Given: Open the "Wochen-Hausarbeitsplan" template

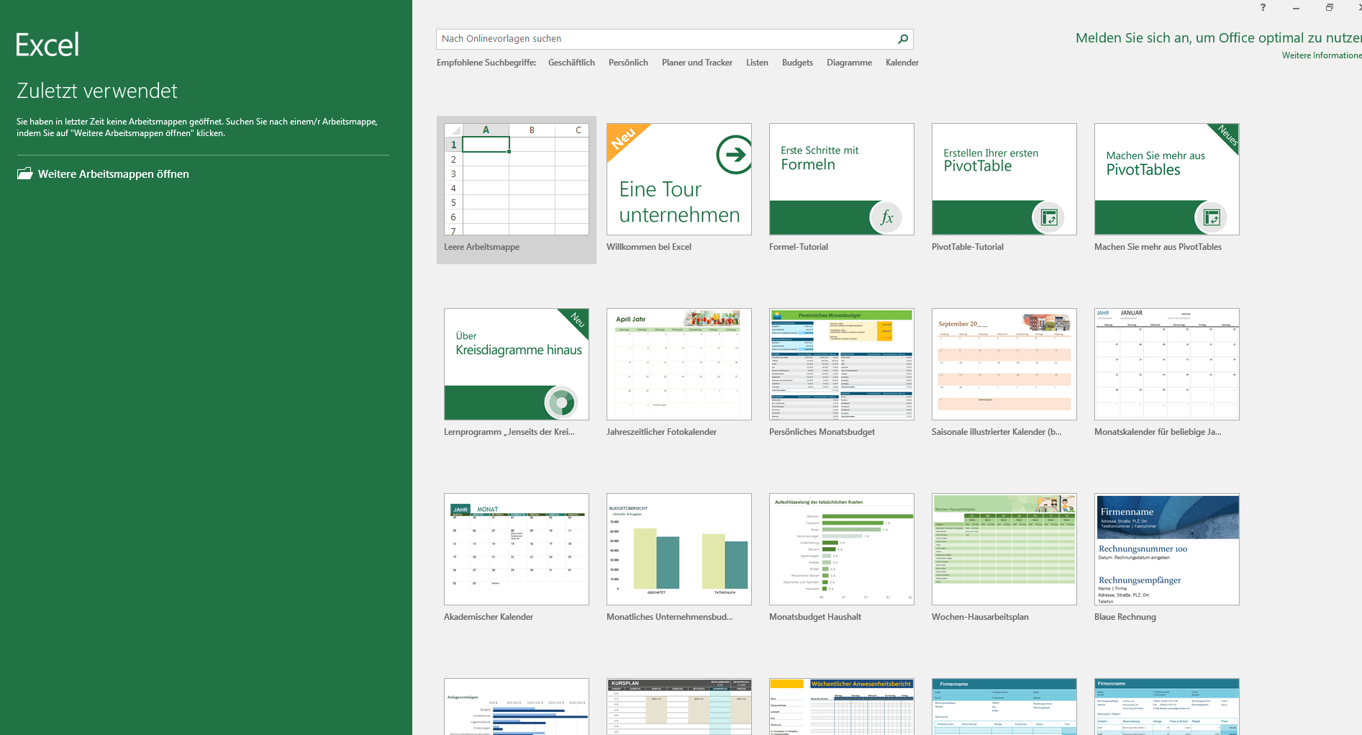Looking at the screenshot, I should (1003, 549).
